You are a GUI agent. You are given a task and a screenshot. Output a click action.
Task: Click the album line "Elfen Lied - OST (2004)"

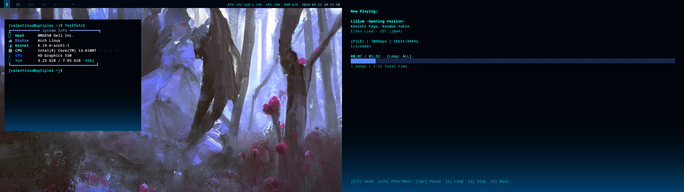(x=376, y=31)
